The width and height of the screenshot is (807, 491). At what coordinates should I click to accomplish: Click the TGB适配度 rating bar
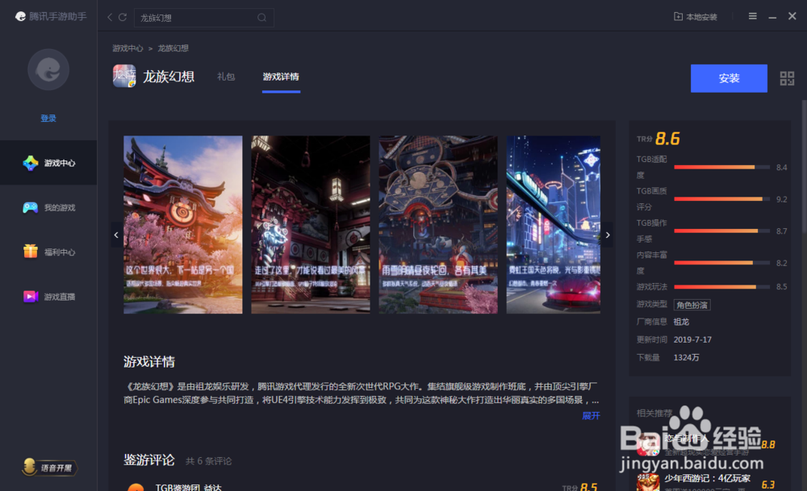pyautogui.click(x=722, y=167)
